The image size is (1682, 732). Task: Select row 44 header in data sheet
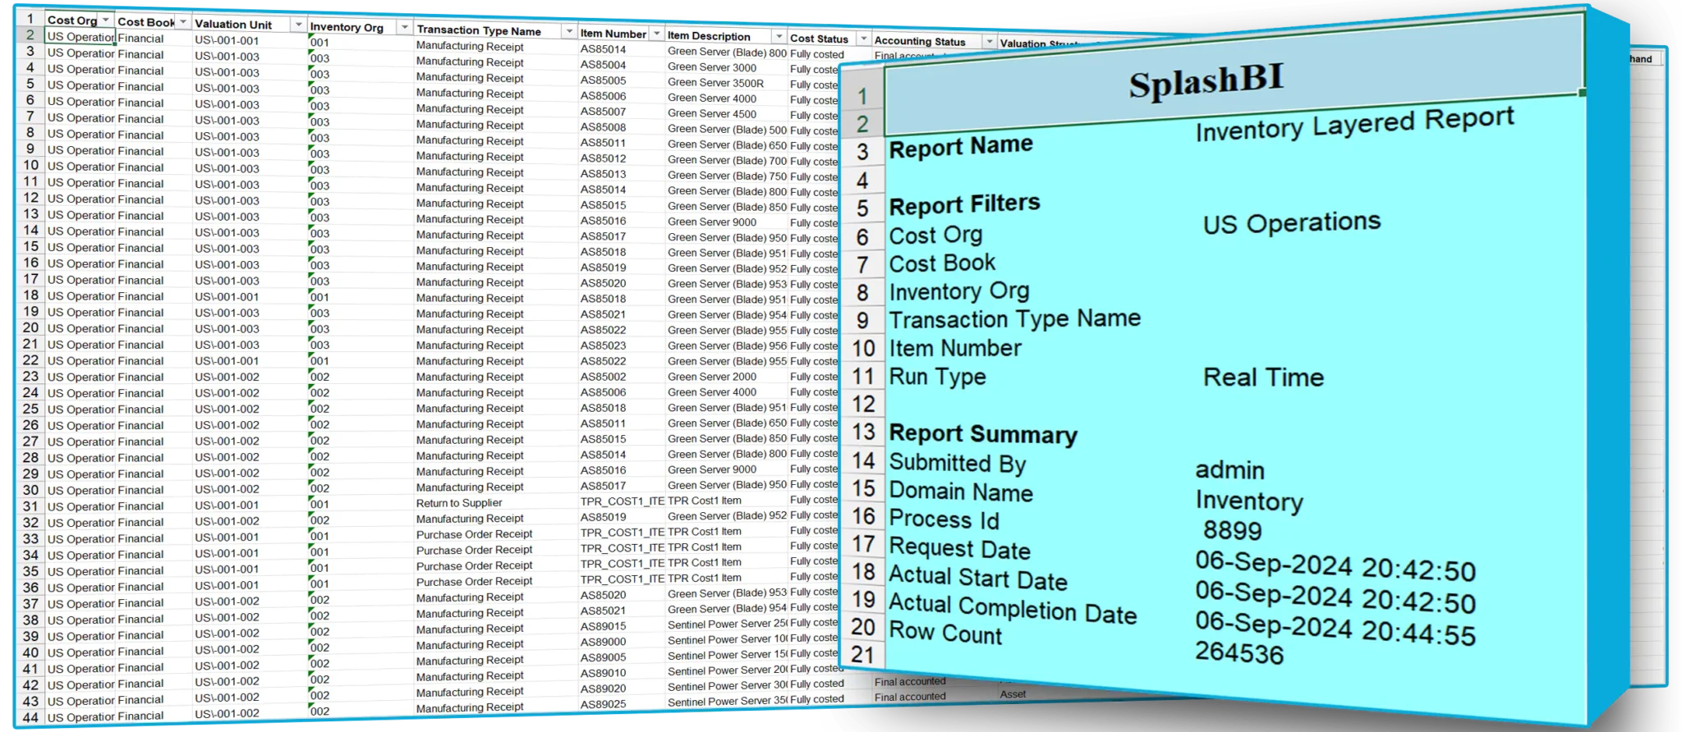point(30,717)
